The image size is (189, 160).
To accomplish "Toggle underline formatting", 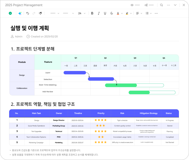I will (105, 13).
